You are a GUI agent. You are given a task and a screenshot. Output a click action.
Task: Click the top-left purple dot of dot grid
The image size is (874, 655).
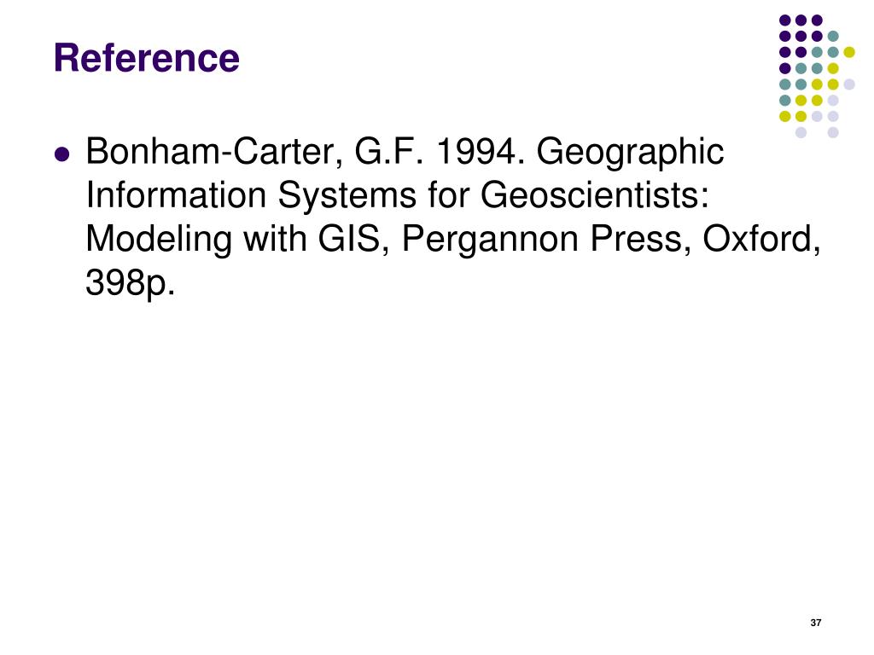pyautogui.click(x=785, y=20)
